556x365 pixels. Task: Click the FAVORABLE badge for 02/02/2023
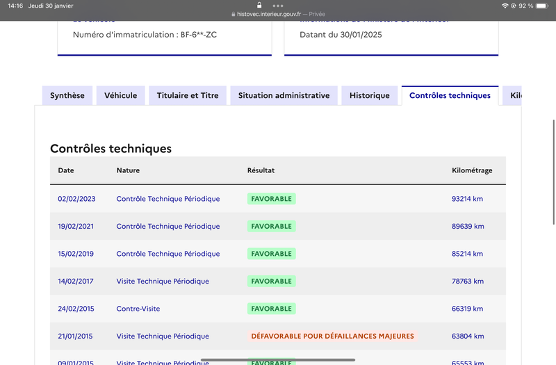pyautogui.click(x=272, y=199)
